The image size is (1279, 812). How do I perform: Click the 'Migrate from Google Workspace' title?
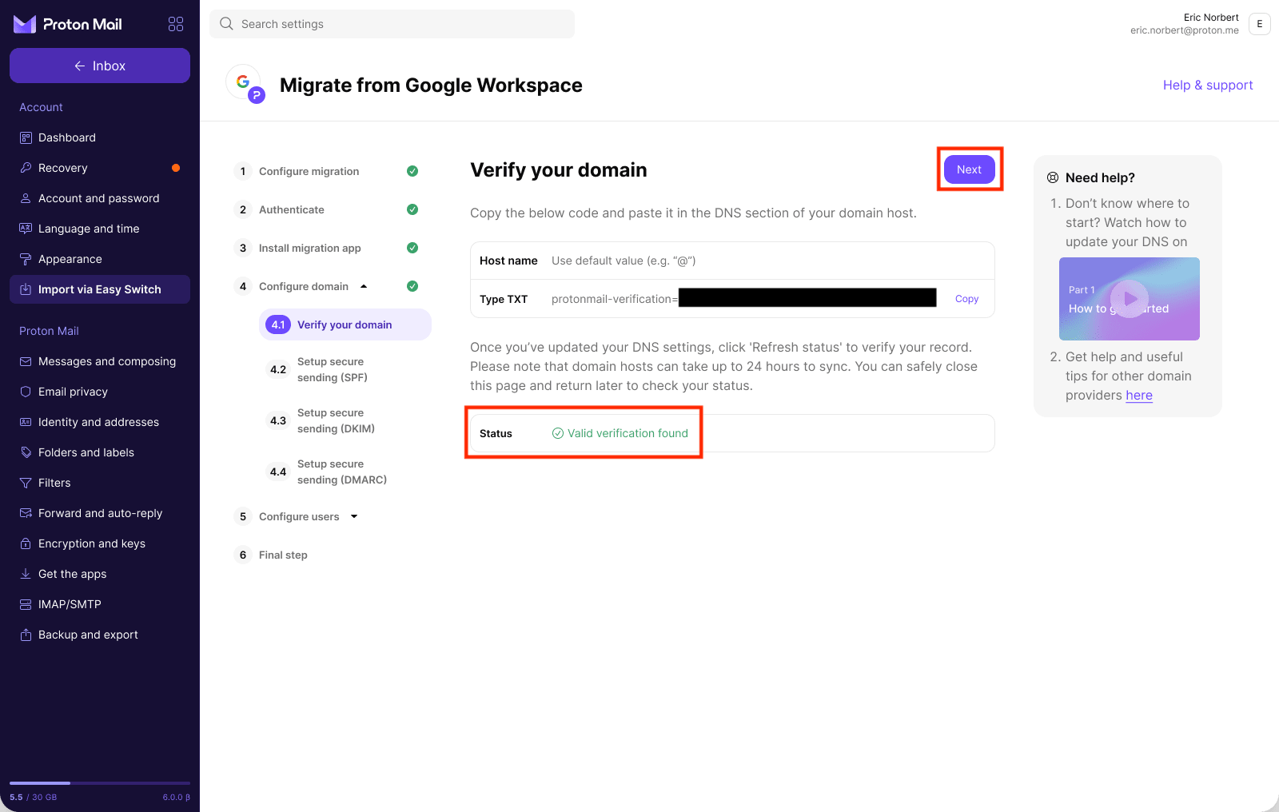point(431,85)
